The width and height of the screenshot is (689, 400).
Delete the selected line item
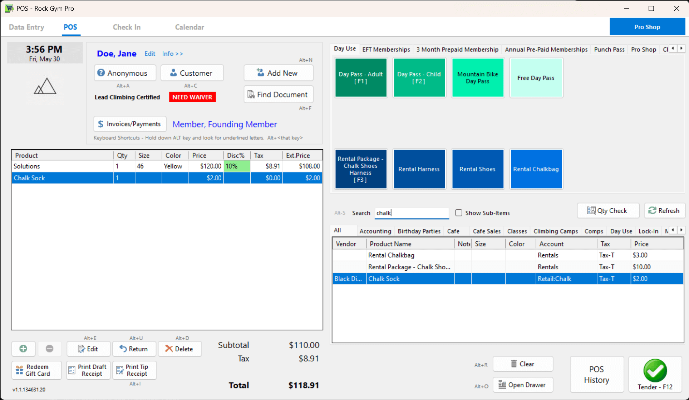click(179, 349)
